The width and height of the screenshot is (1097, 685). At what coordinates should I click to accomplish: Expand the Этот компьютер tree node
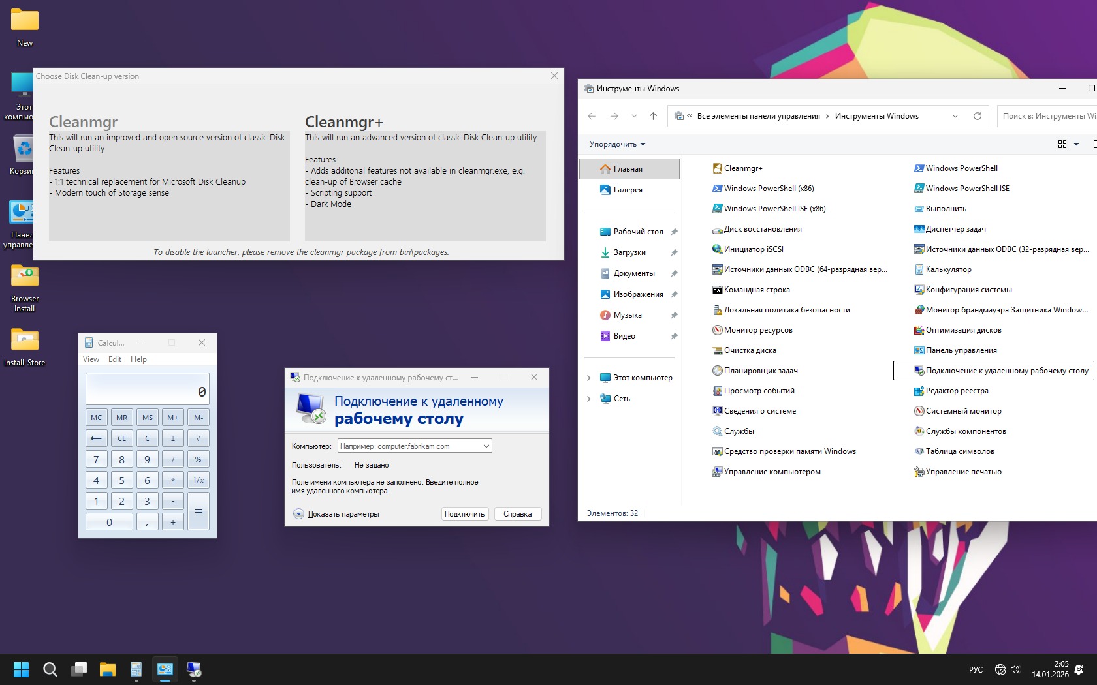coord(588,378)
